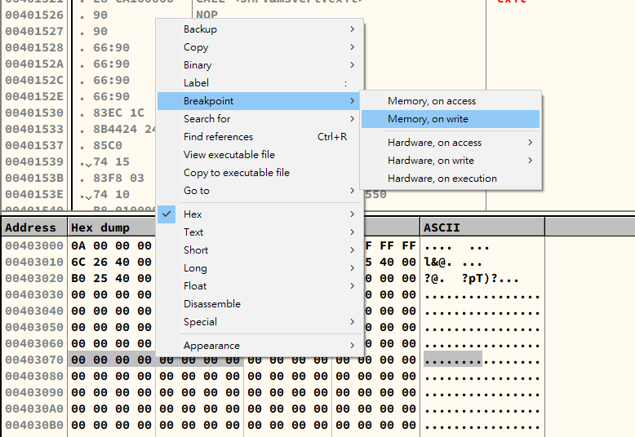The image size is (635, 437).
Task: Choose Disassemble dump view
Action: (x=211, y=304)
